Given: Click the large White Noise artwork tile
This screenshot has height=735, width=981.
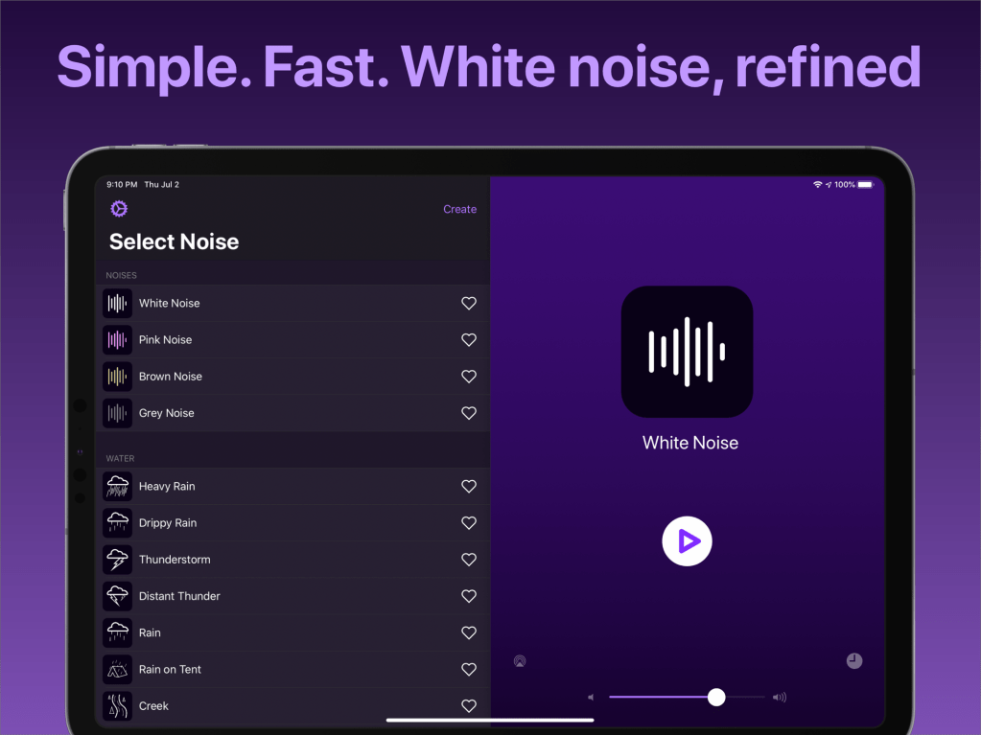Looking at the screenshot, I should click(687, 351).
